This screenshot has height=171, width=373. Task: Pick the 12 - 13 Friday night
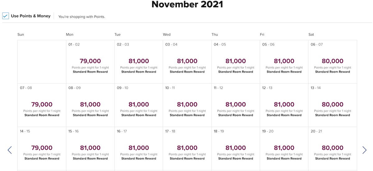click(284, 105)
